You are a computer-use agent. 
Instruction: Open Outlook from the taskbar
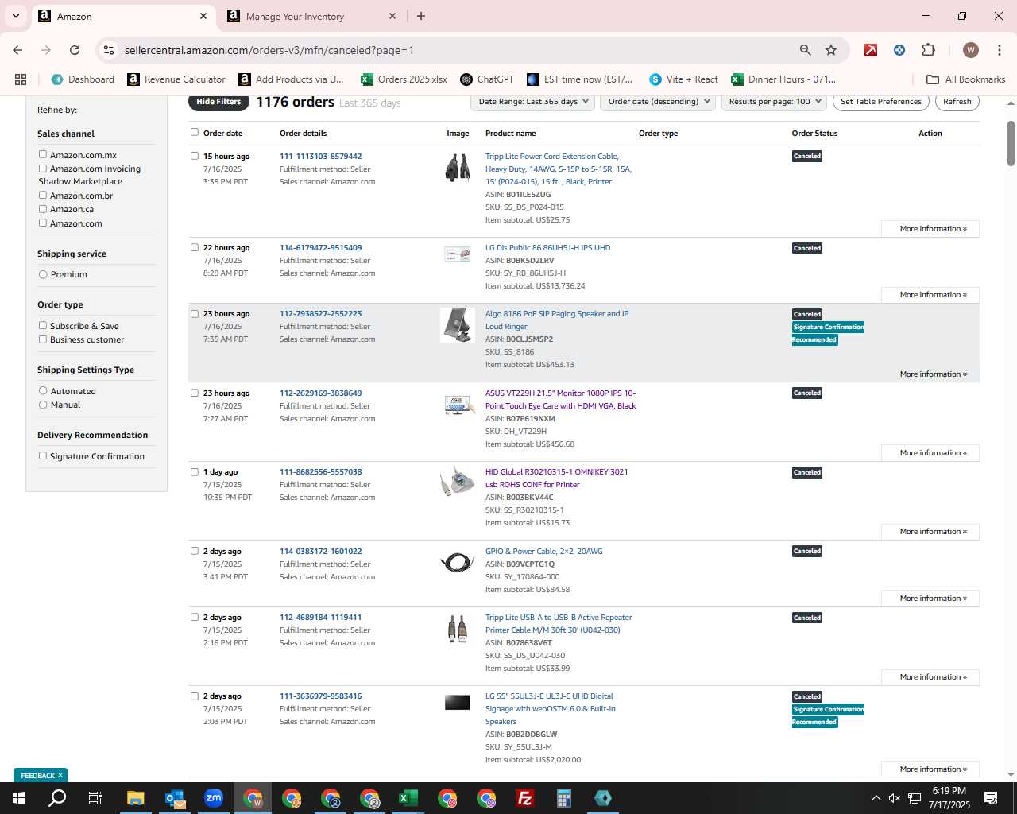tap(175, 798)
